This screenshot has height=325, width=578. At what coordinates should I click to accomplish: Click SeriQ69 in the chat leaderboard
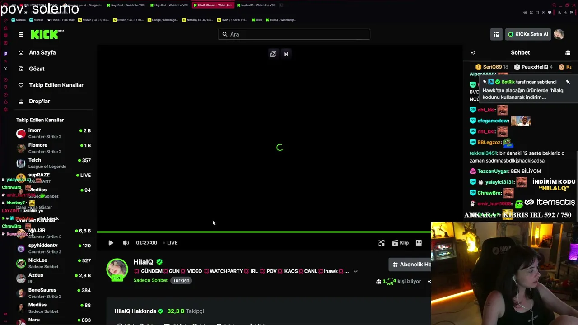click(x=491, y=67)
